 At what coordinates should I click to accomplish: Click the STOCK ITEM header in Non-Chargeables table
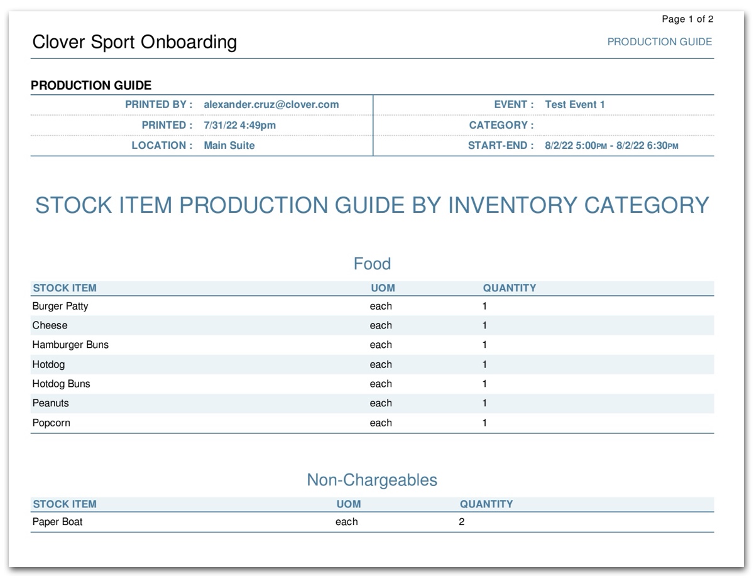[65, 504]
